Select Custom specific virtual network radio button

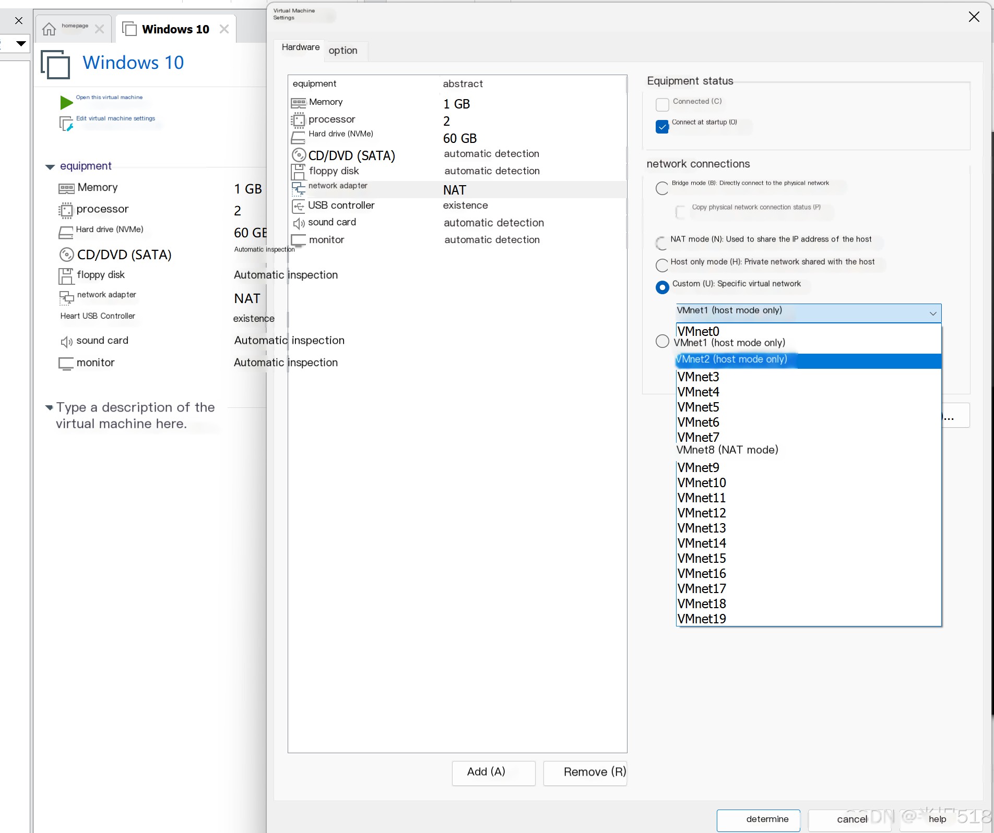[x=662, y=287]
